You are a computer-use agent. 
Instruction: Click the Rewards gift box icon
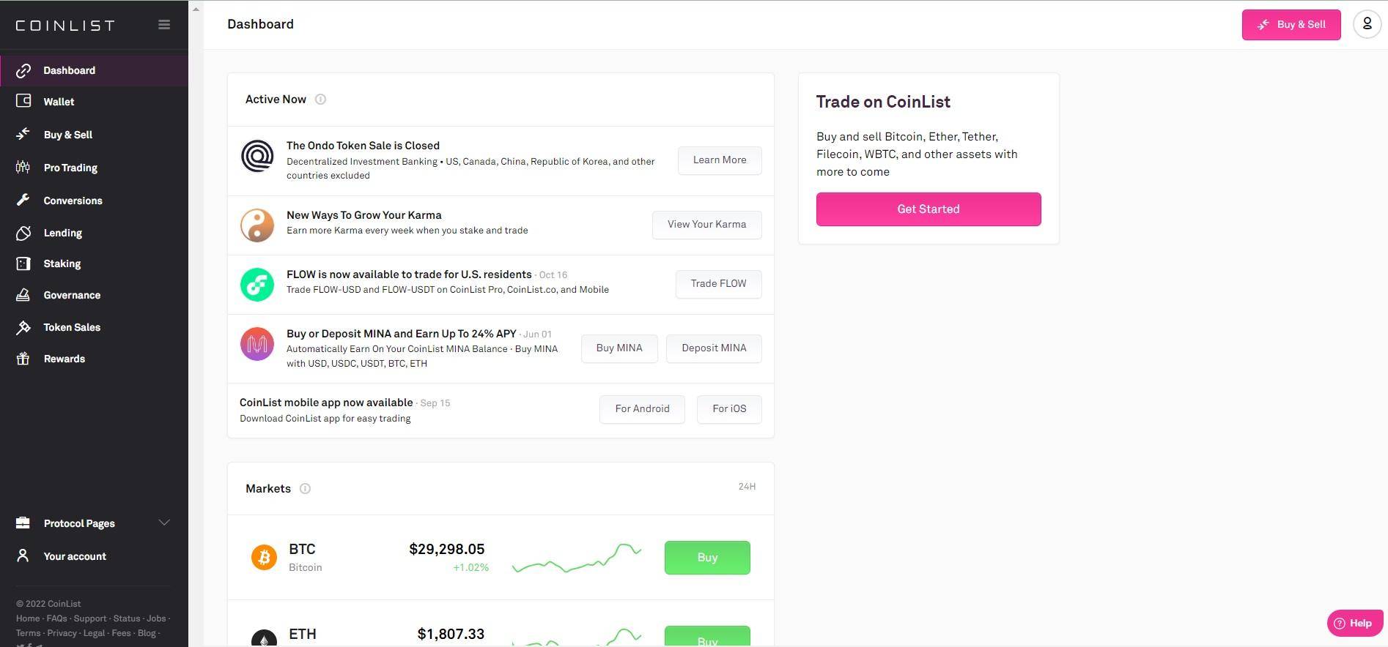tap(23, 359)
